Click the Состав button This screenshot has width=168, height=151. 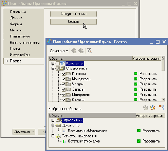click(x=73, y=21)
